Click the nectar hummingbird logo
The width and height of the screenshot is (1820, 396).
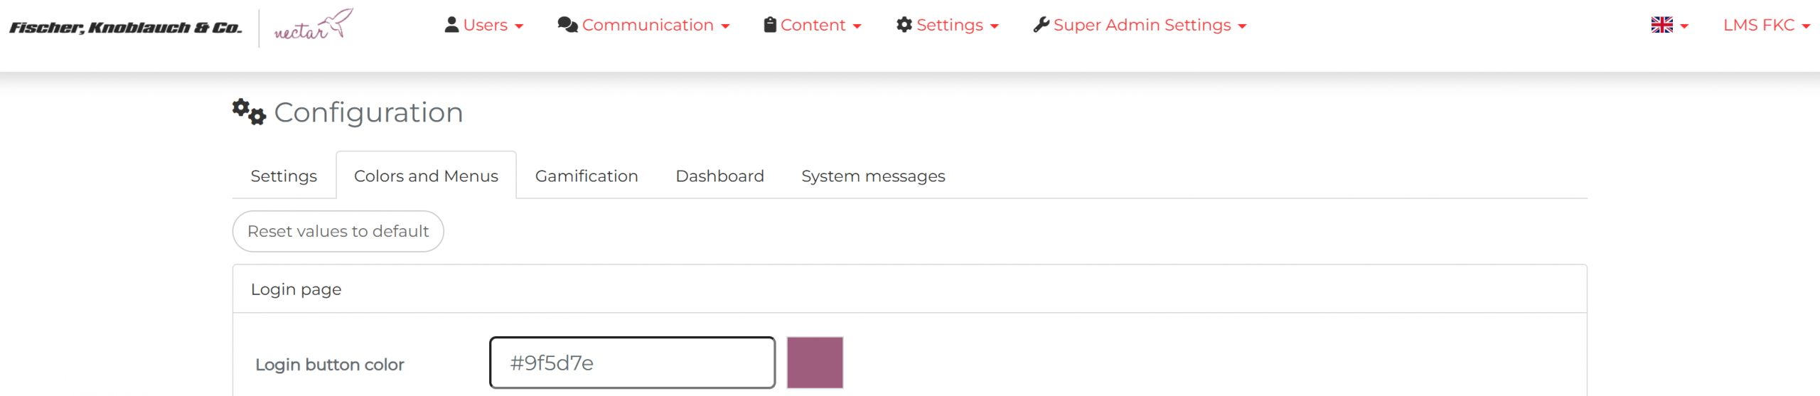pos(313,26)
